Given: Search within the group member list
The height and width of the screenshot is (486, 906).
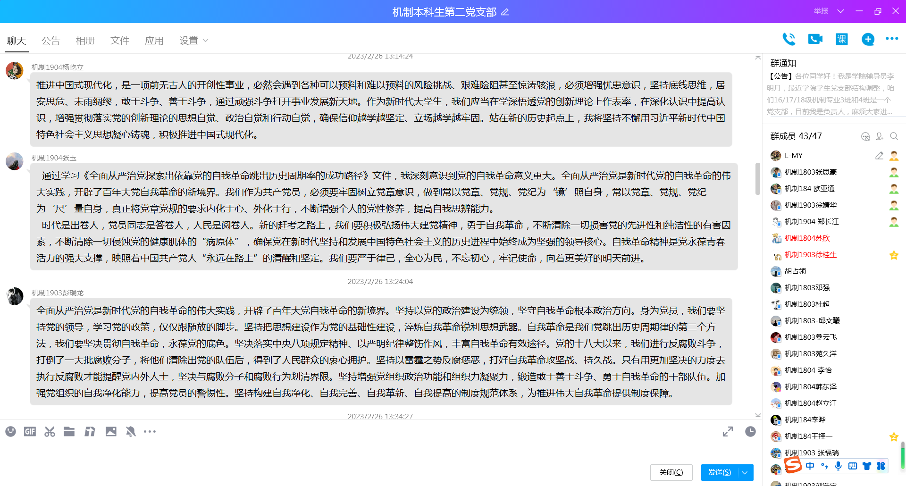Looking at the screenshot, I should tap(894, 136).
